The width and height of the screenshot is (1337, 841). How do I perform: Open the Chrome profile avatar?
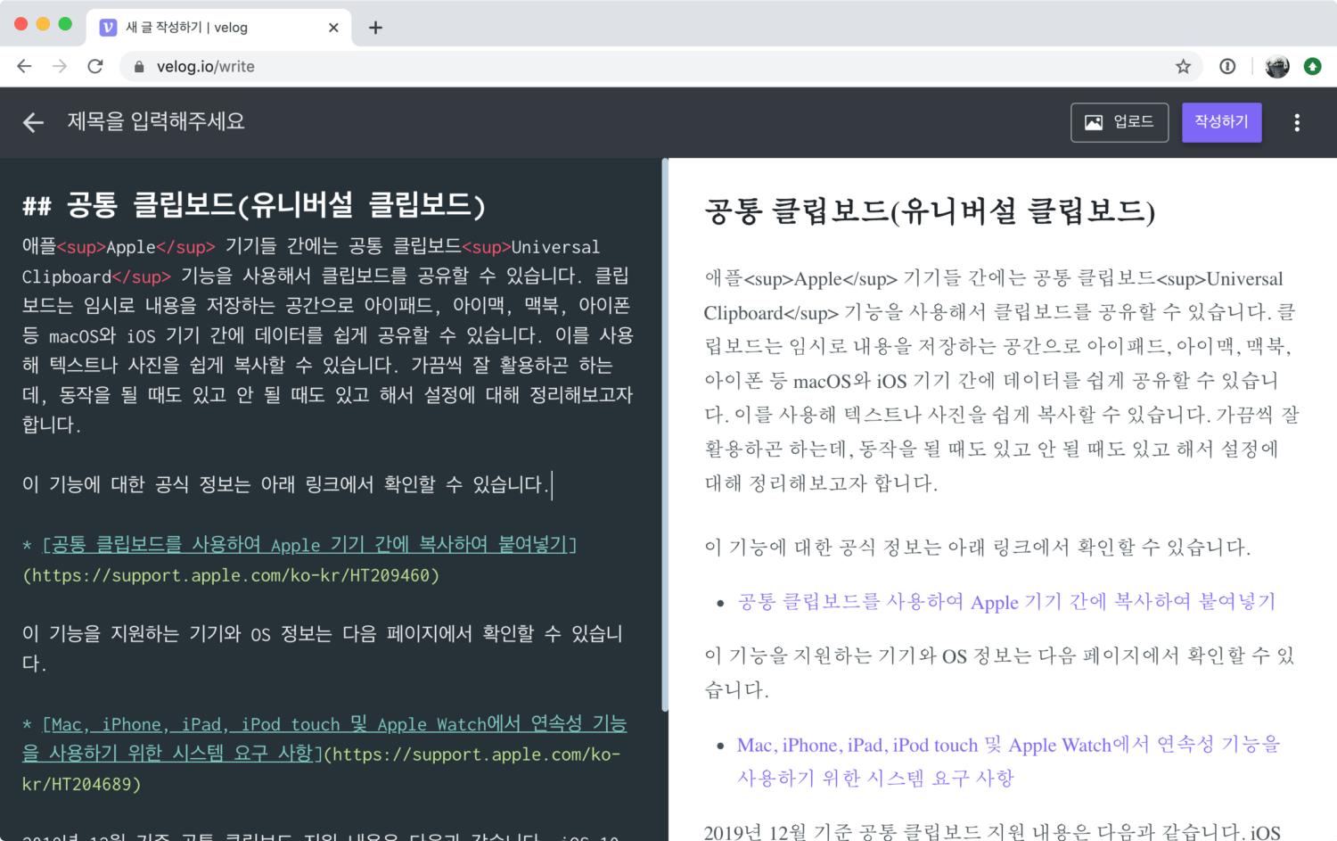[1277, 66]
